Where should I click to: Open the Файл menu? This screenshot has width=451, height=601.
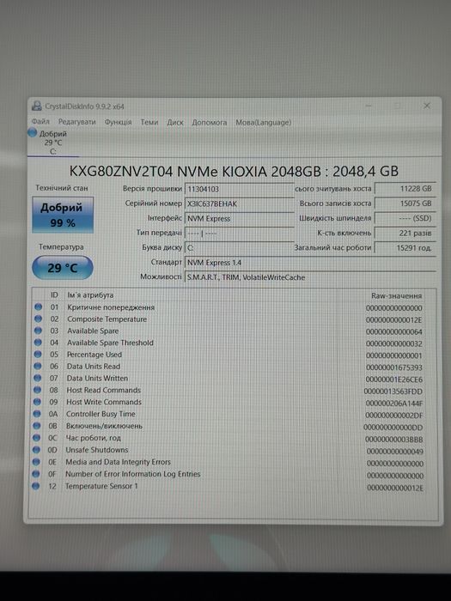[x=40, y=122]
